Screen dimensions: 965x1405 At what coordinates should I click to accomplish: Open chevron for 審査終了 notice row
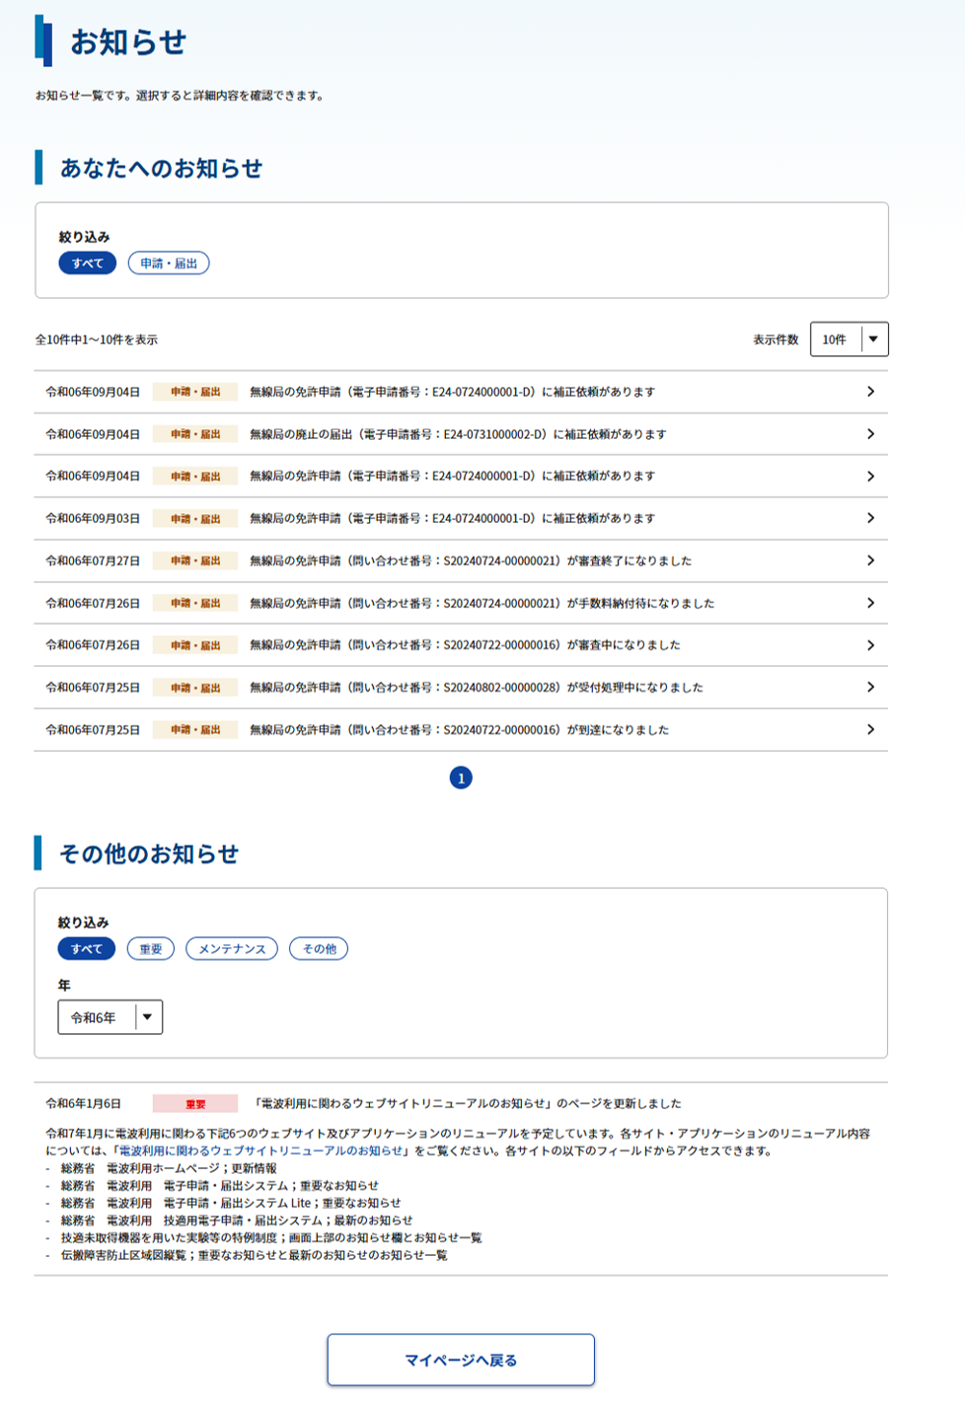tap(870, 560)
